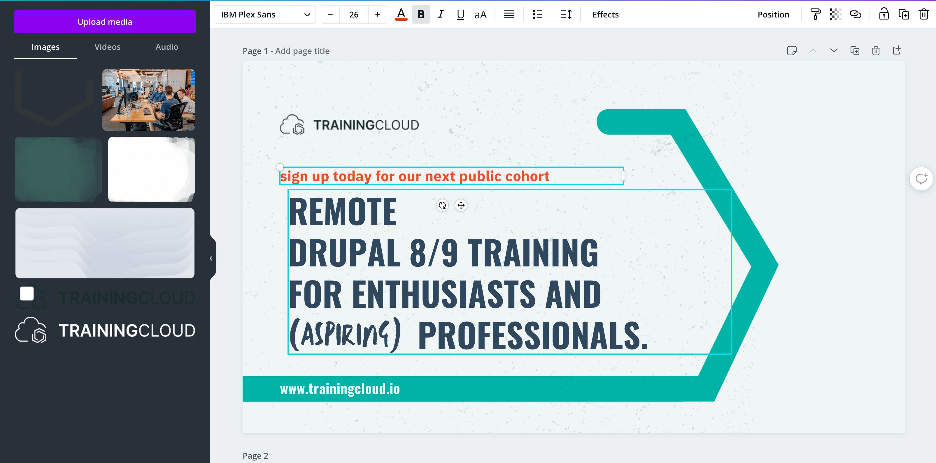Image resolution: width=936 pixels, height=463 pixels.
Task: Open line spacing options
Action: coord(566,15)
